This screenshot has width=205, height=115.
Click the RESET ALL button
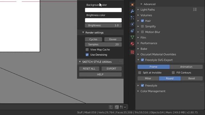tap(89, 69)
